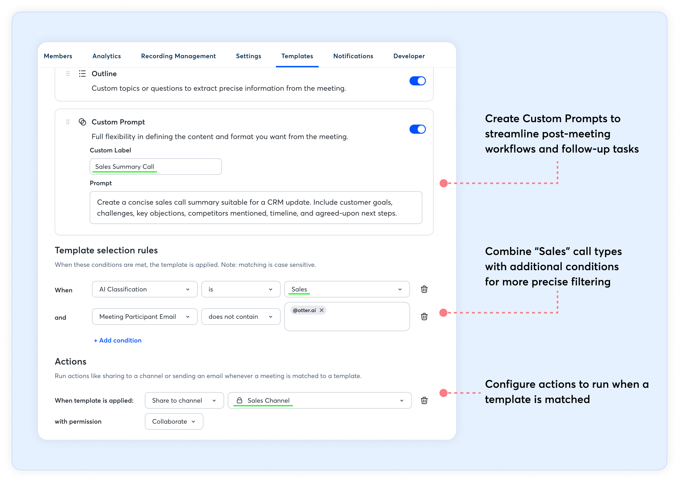Click the Outline list icon
The width and height of the screenshot is (679, 482).
[82, 74]
